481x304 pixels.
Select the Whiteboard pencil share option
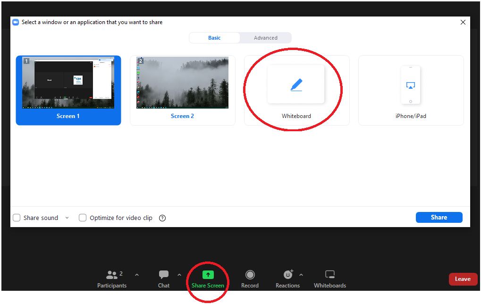tap(296, 85)
